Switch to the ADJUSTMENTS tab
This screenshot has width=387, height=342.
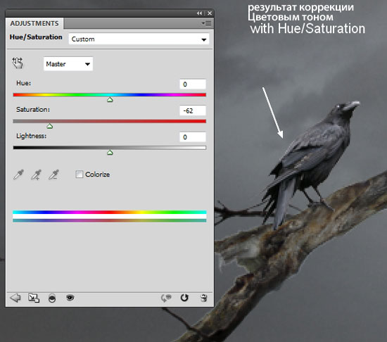click(34, 23)
